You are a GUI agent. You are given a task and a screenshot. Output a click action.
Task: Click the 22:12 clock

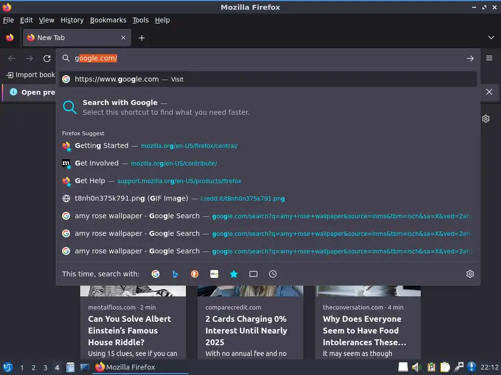click(489, 367)
